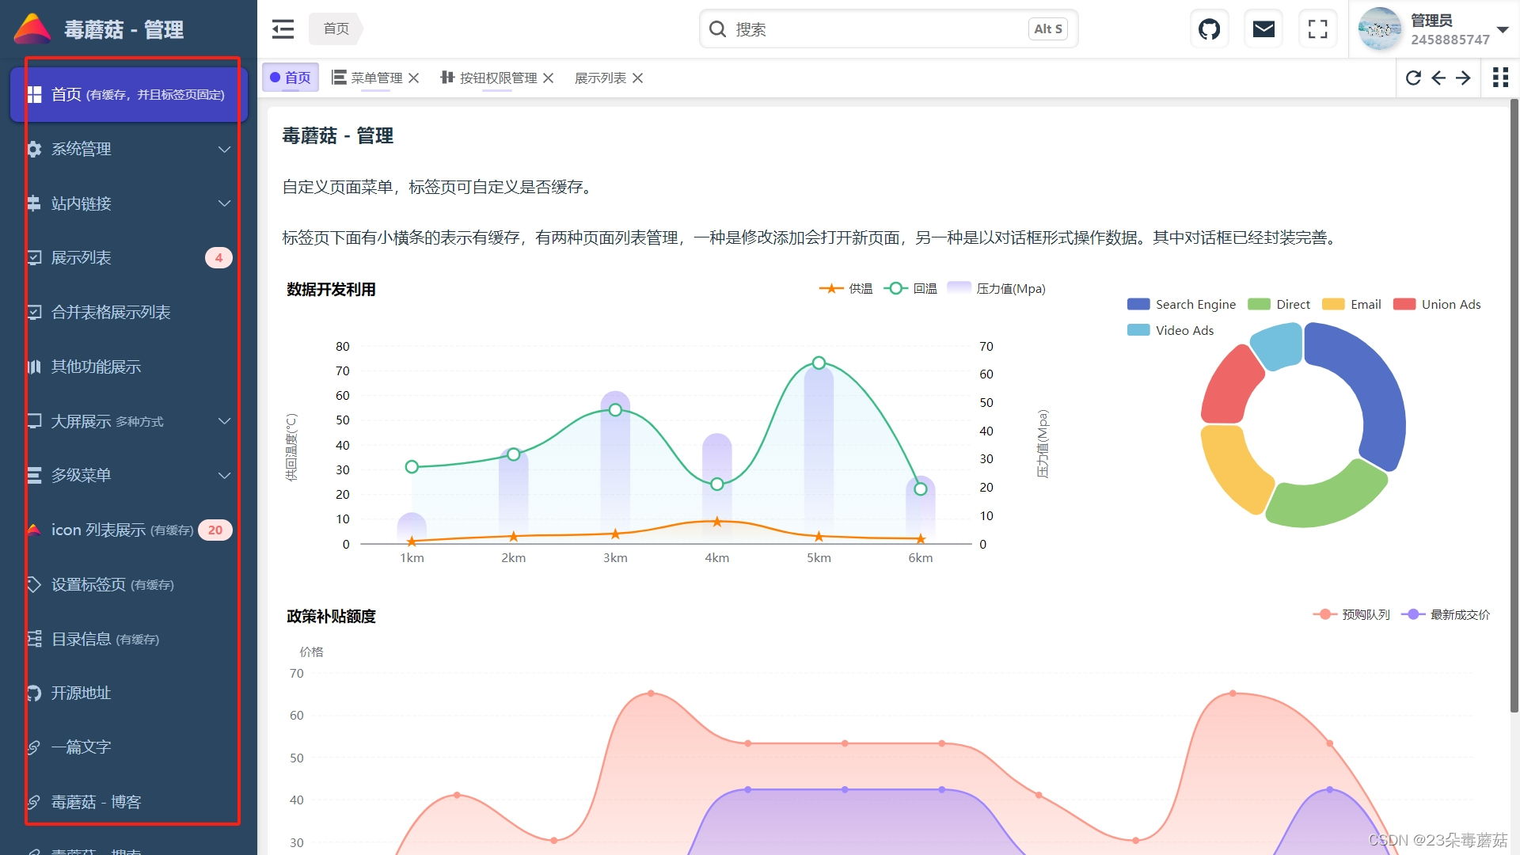Image resolution: width=1520 pixels, height=855 pixels.
Task: Click the Search Engine color swatch in legend
Action: click(1137, 304)
